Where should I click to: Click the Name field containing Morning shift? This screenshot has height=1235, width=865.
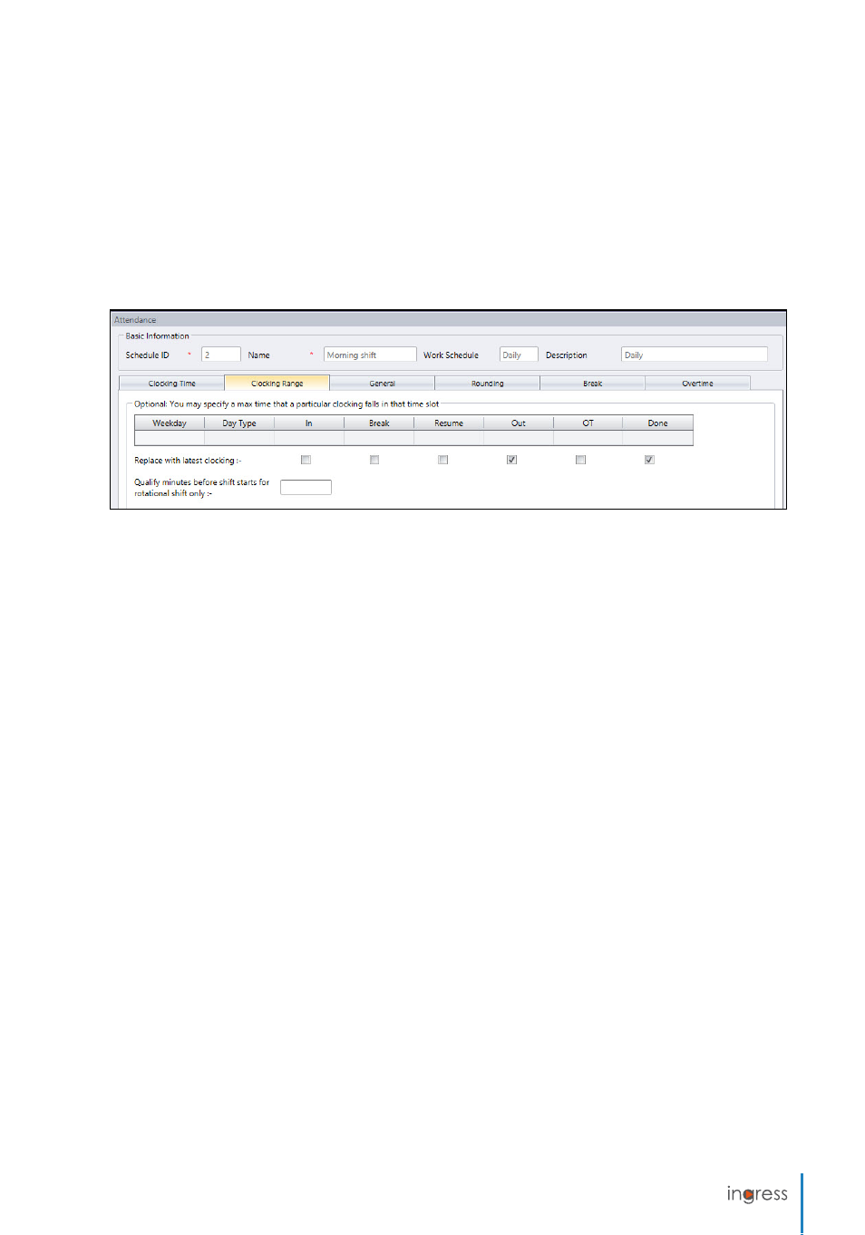(370, 355)
